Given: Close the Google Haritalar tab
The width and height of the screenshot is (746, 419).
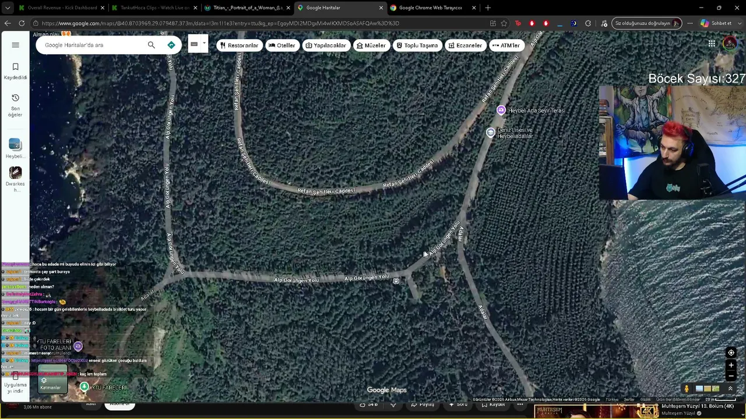Looking at the screenshot, I should pos(381,8).
